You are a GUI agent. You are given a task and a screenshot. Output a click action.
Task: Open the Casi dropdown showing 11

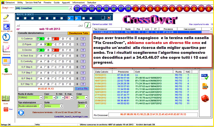[x=54, y=98]
